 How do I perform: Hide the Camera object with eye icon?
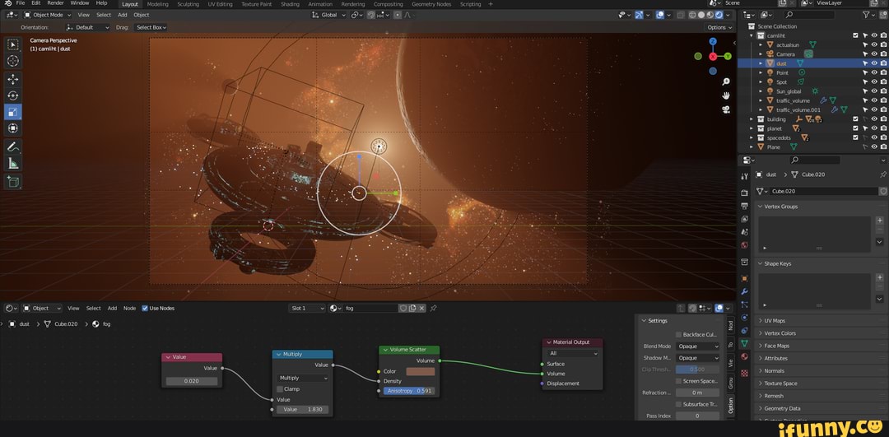coord(873,53)
